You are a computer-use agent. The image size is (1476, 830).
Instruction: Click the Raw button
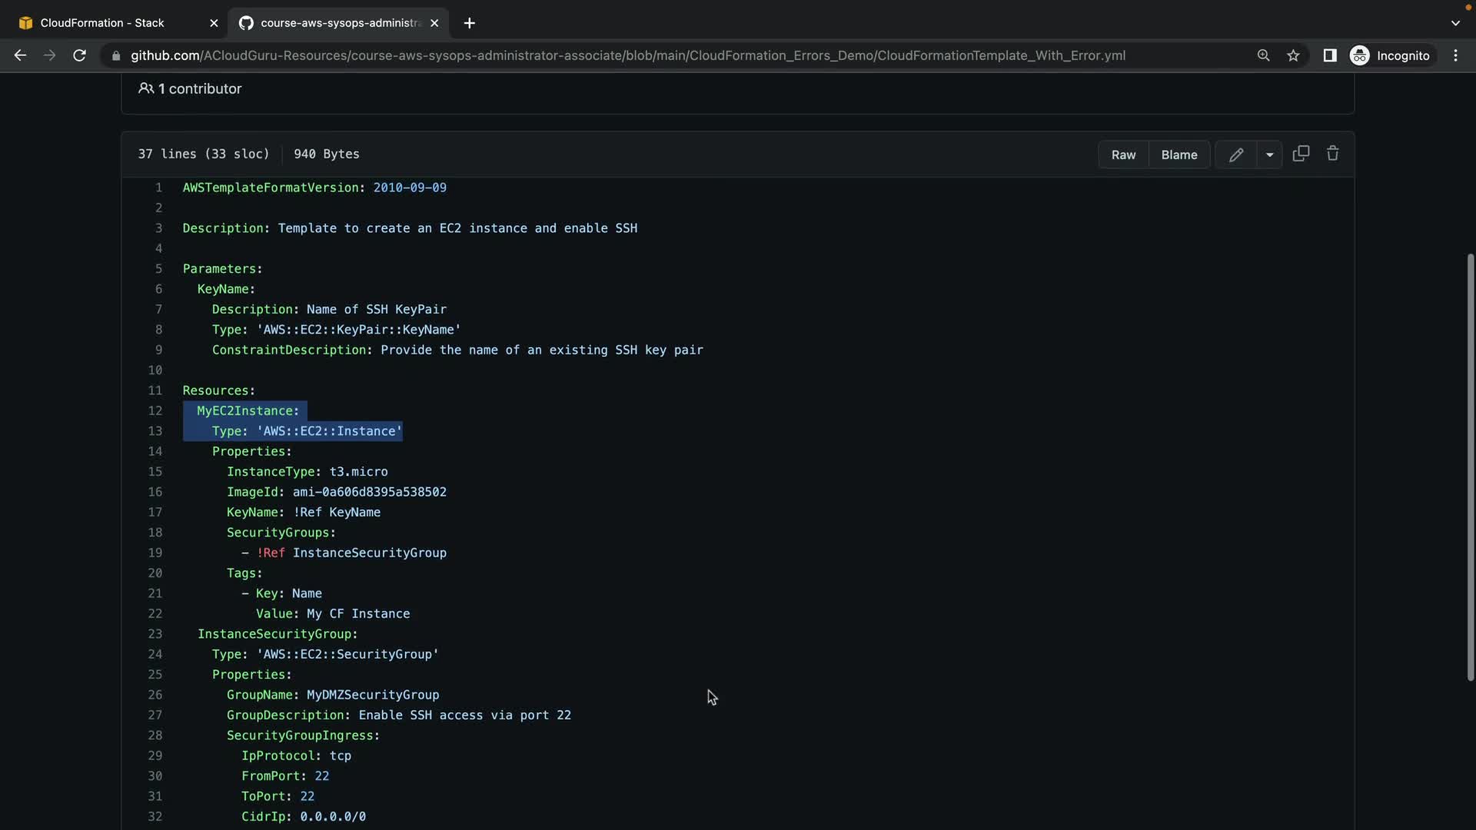pyautogui.click(x=1123, y=154)
